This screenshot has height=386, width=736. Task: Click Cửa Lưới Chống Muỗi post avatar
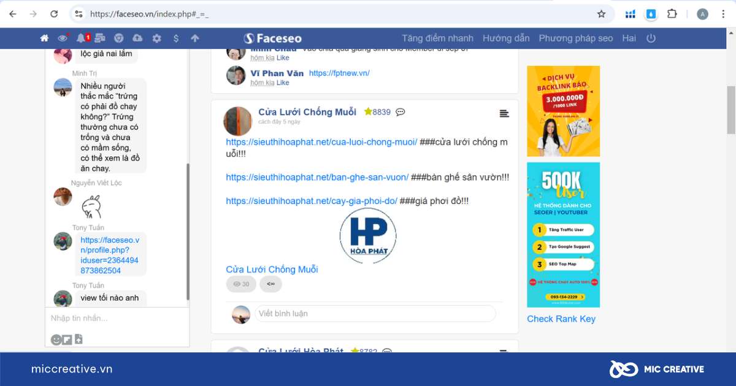click(x=237, y=121)
